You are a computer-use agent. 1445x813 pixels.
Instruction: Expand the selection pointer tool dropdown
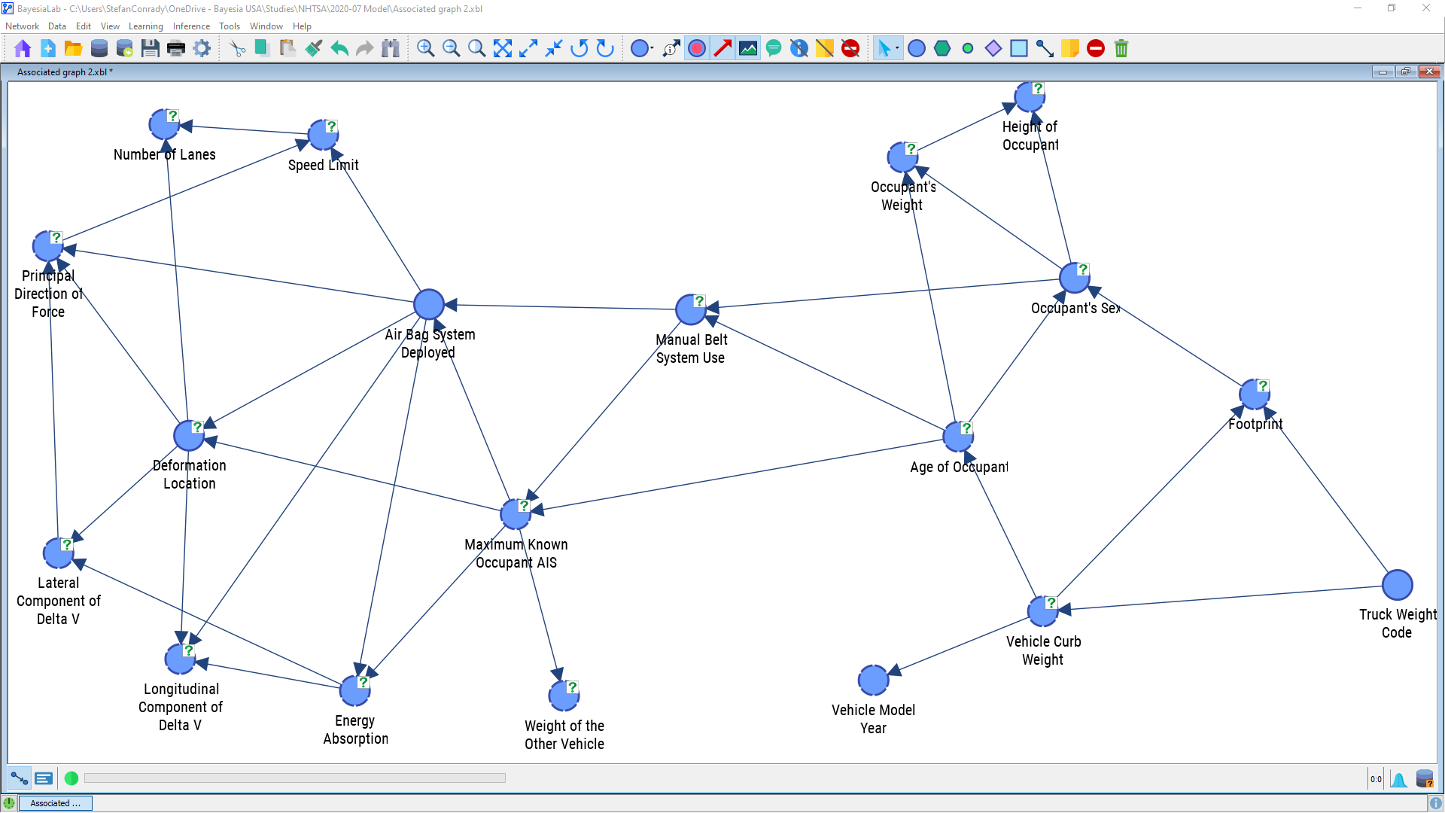point(897,49)
